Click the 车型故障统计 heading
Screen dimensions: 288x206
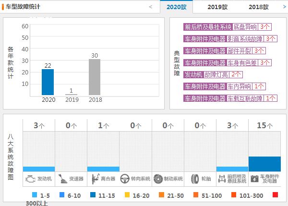pyautogui.click(x=23, y=7)
